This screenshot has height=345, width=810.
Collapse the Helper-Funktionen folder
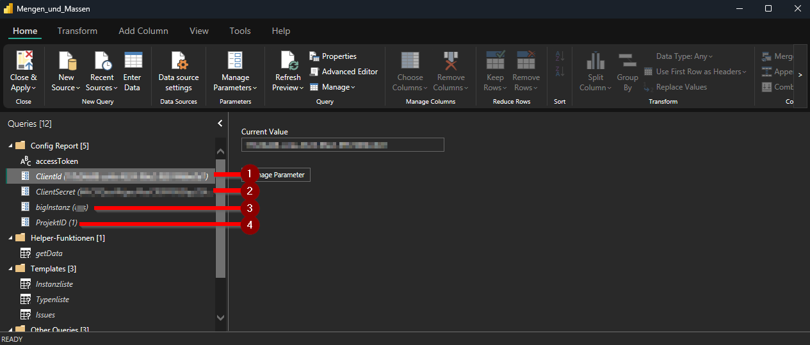10,238
